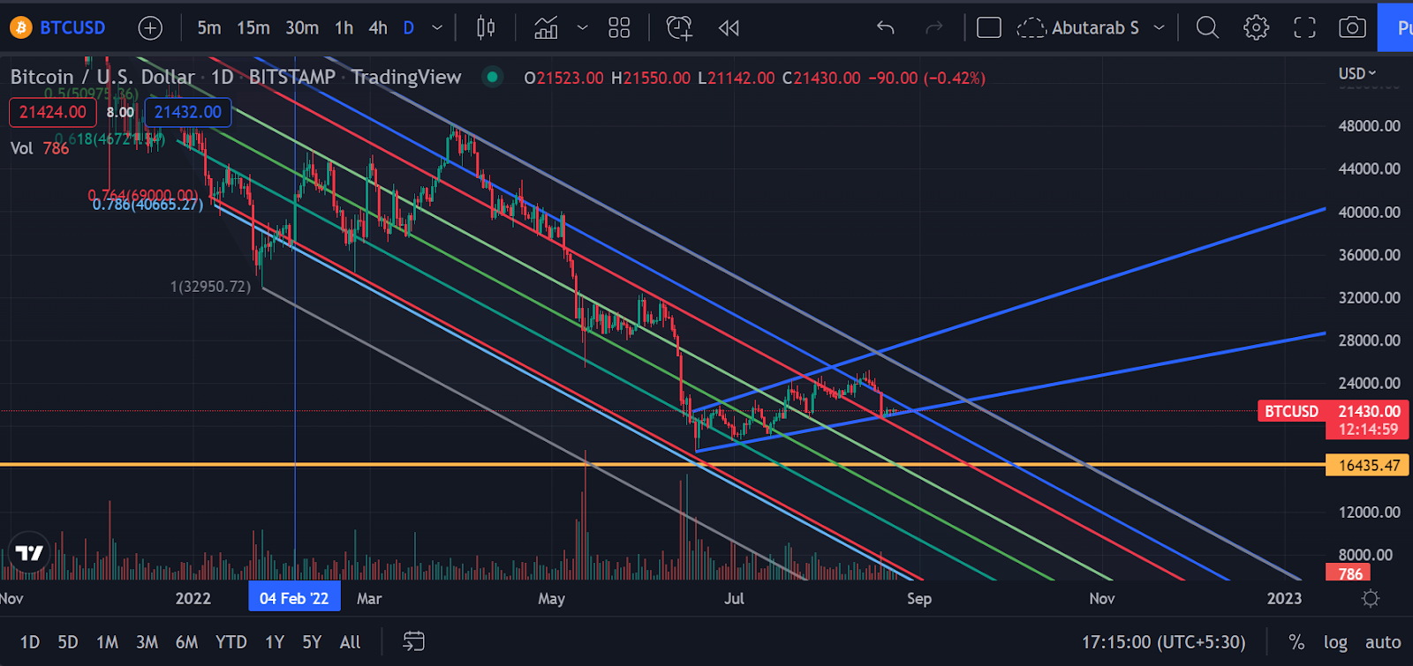Open time axis settings gear icon
1413x666 pixels.
1371,599
